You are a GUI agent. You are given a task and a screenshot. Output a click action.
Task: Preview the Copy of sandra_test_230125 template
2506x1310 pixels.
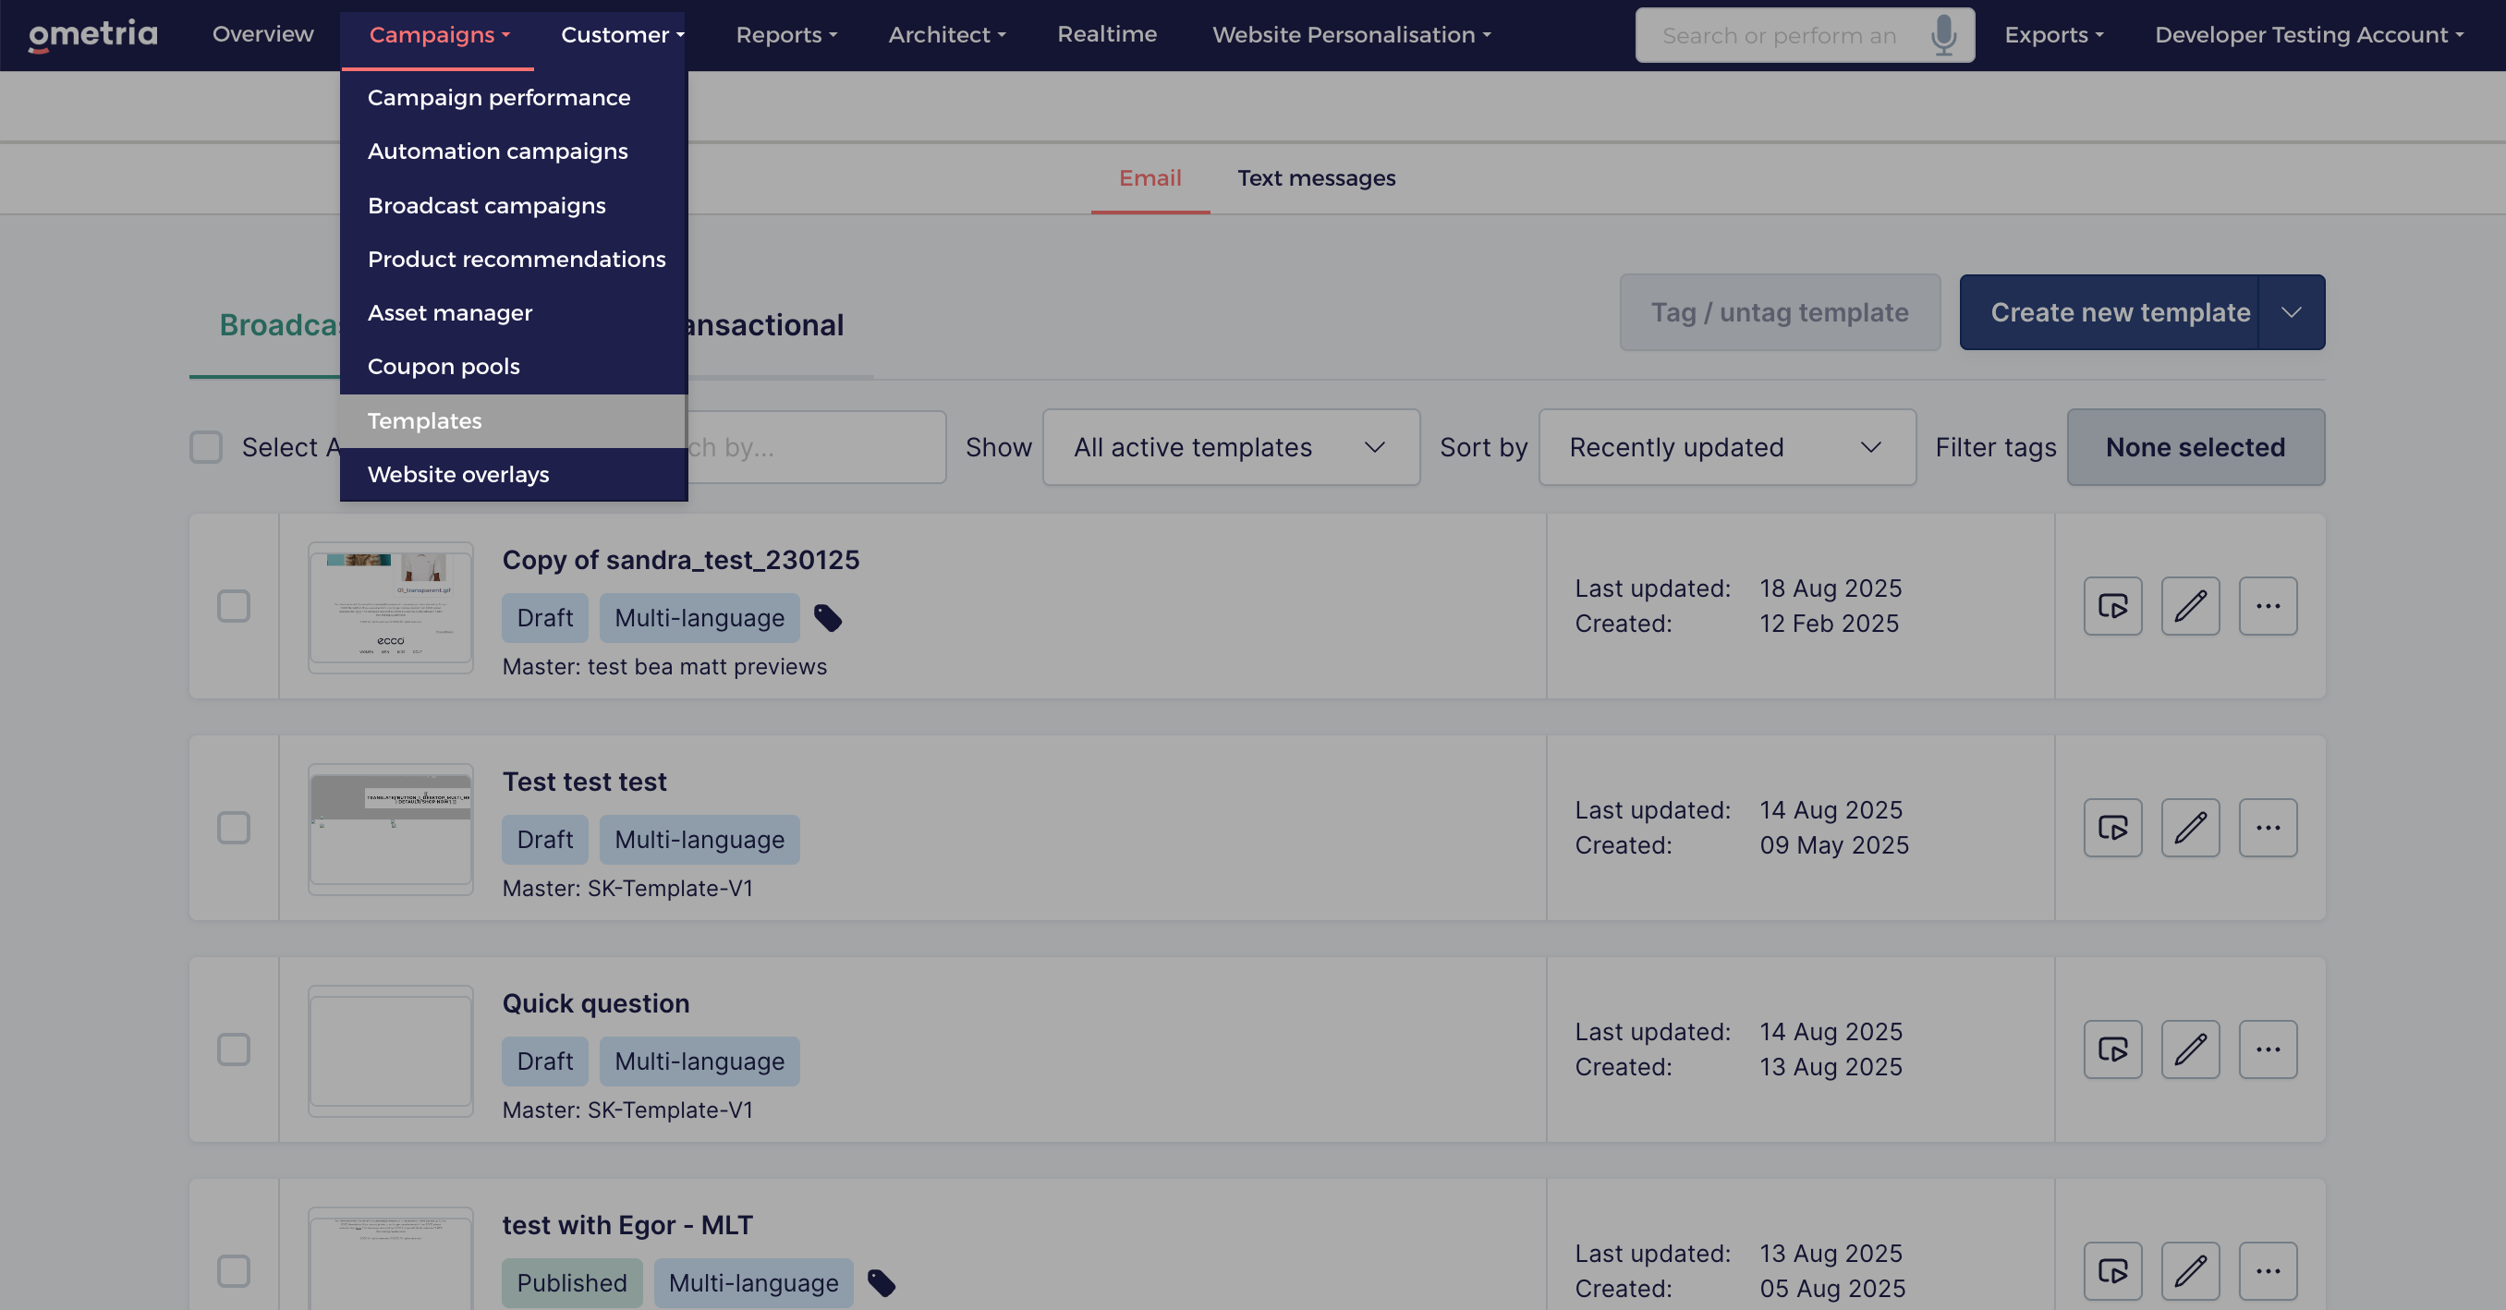[2113, 606]
